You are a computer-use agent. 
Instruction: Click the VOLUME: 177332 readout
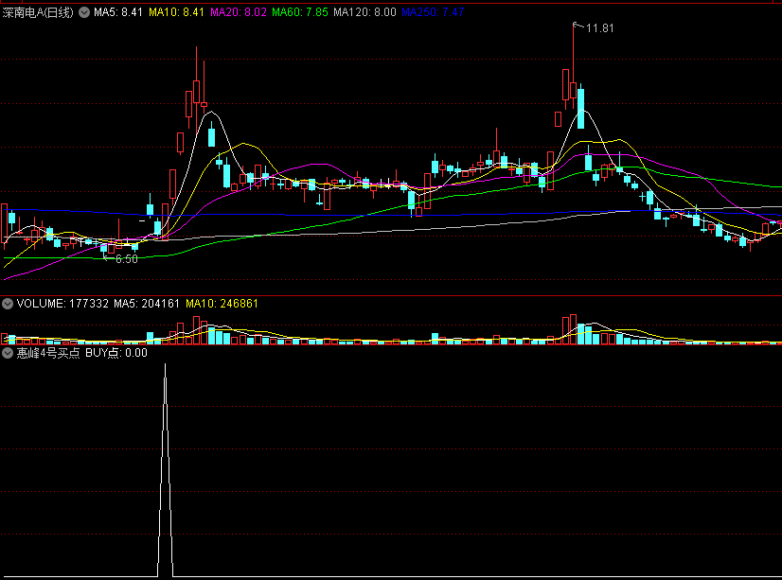(62, 304)
